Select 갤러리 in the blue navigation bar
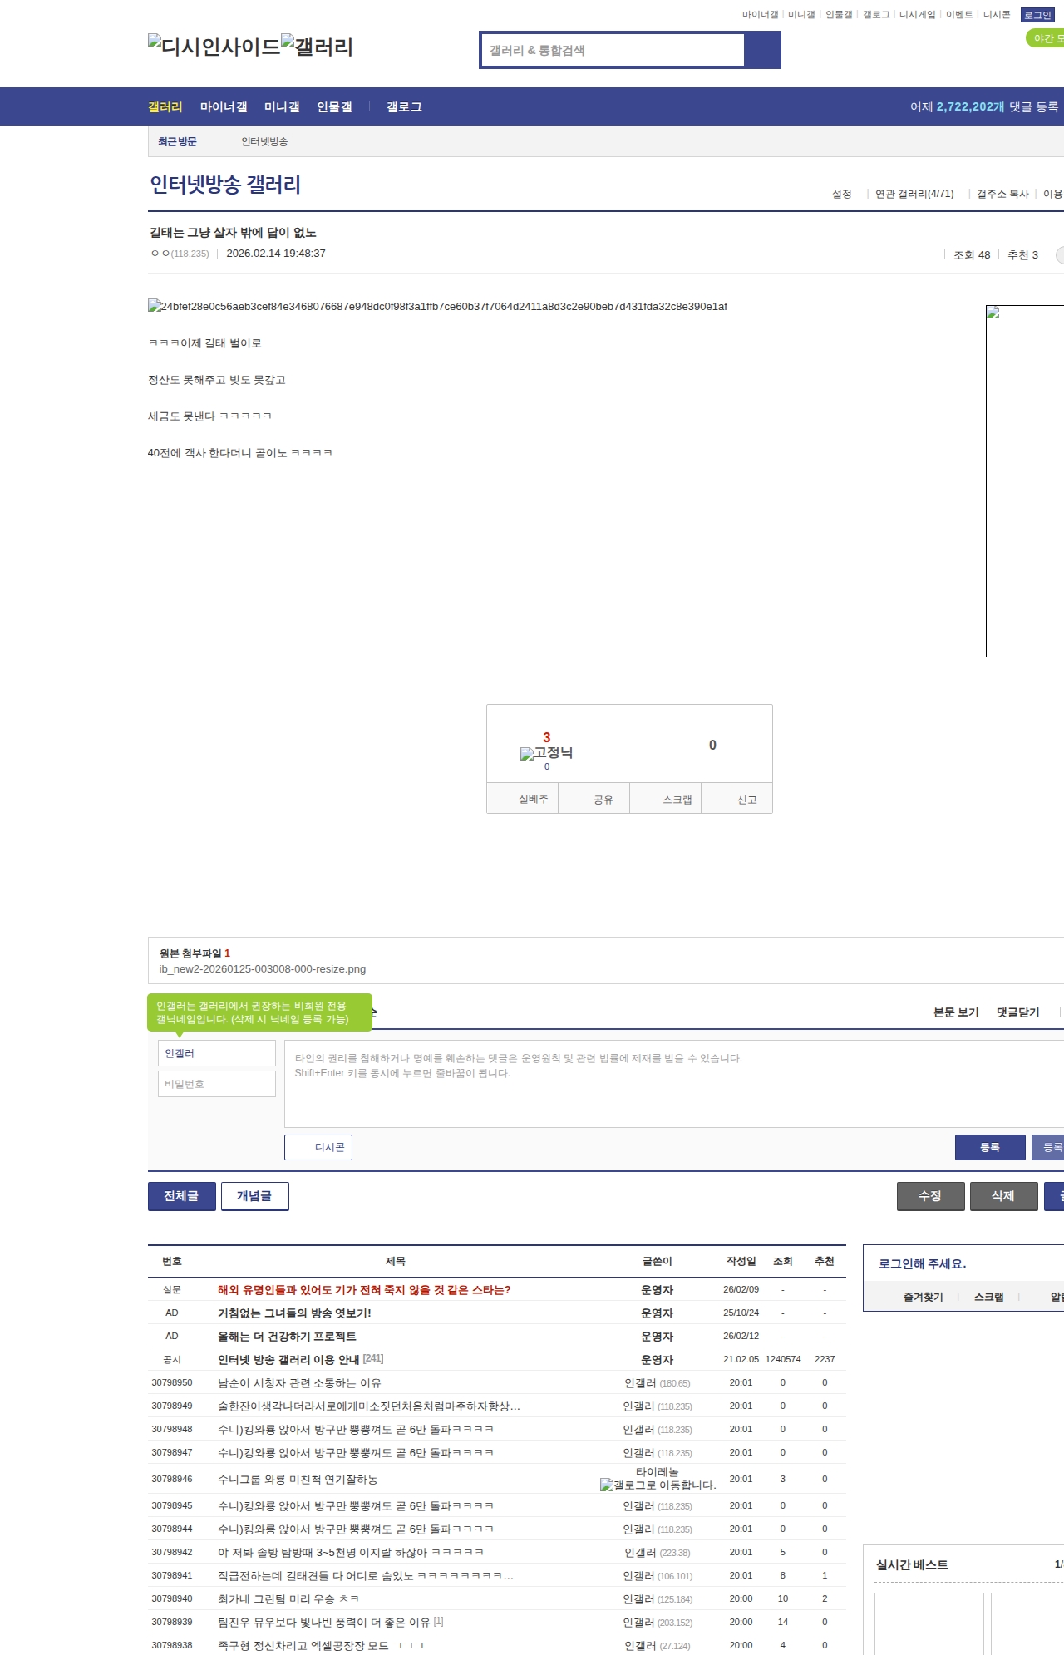The image size is (1064, 1655). (165, 107)
